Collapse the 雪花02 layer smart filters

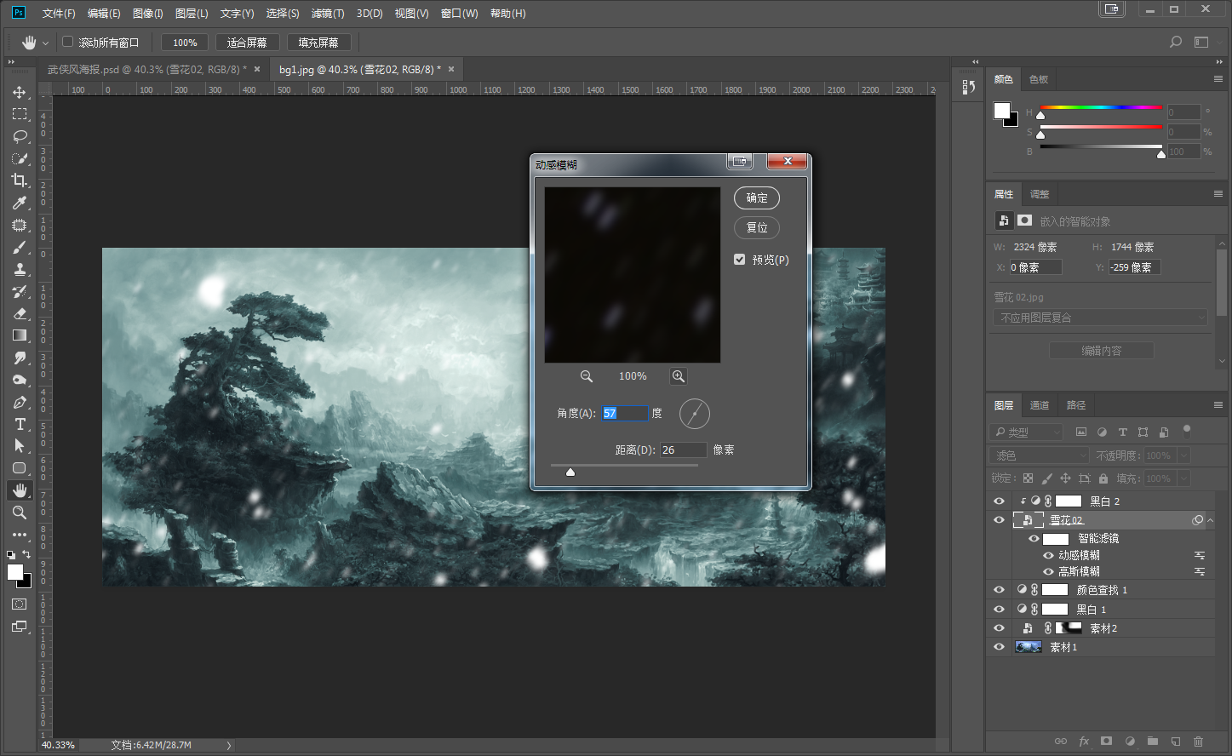click(1209, 520)
